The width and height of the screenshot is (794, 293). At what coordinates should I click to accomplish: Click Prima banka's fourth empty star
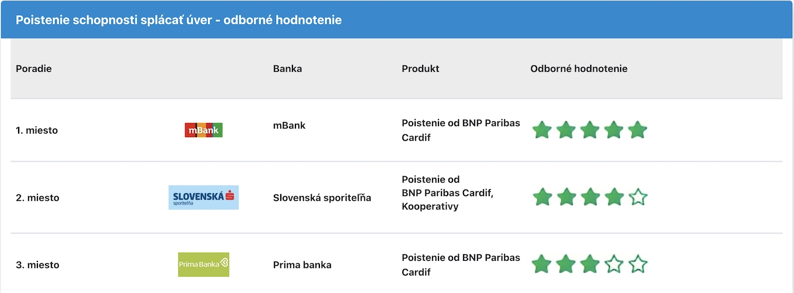614,264
